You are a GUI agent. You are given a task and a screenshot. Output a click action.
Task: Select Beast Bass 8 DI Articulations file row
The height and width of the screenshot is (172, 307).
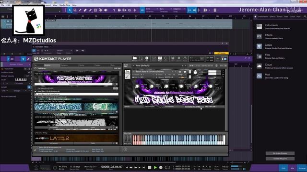coord(77,94)
